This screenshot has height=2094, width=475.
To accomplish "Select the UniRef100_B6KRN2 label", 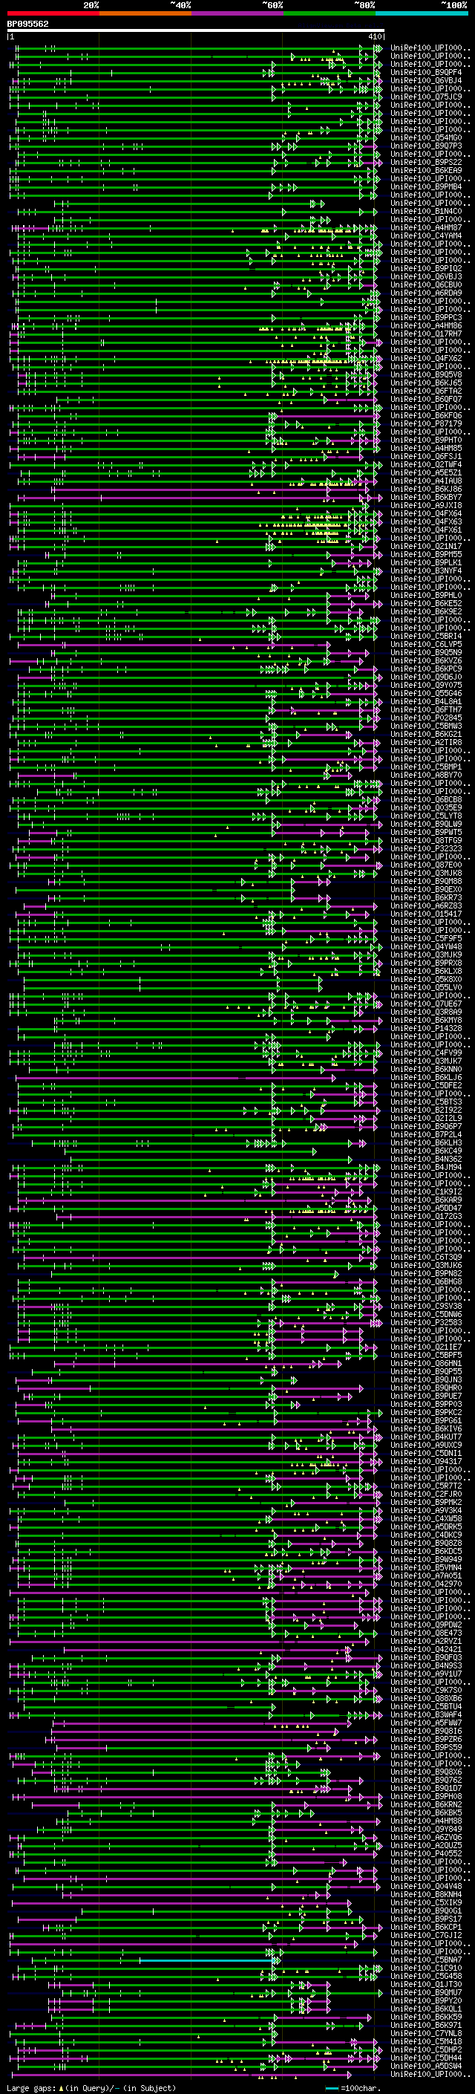I will coord(426,1804).
